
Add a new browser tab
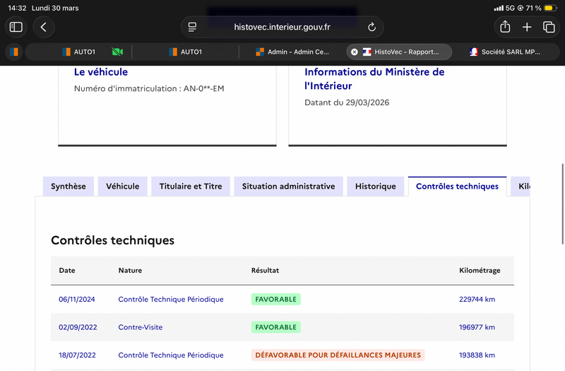pyautogui.click(x=527, y=27)
